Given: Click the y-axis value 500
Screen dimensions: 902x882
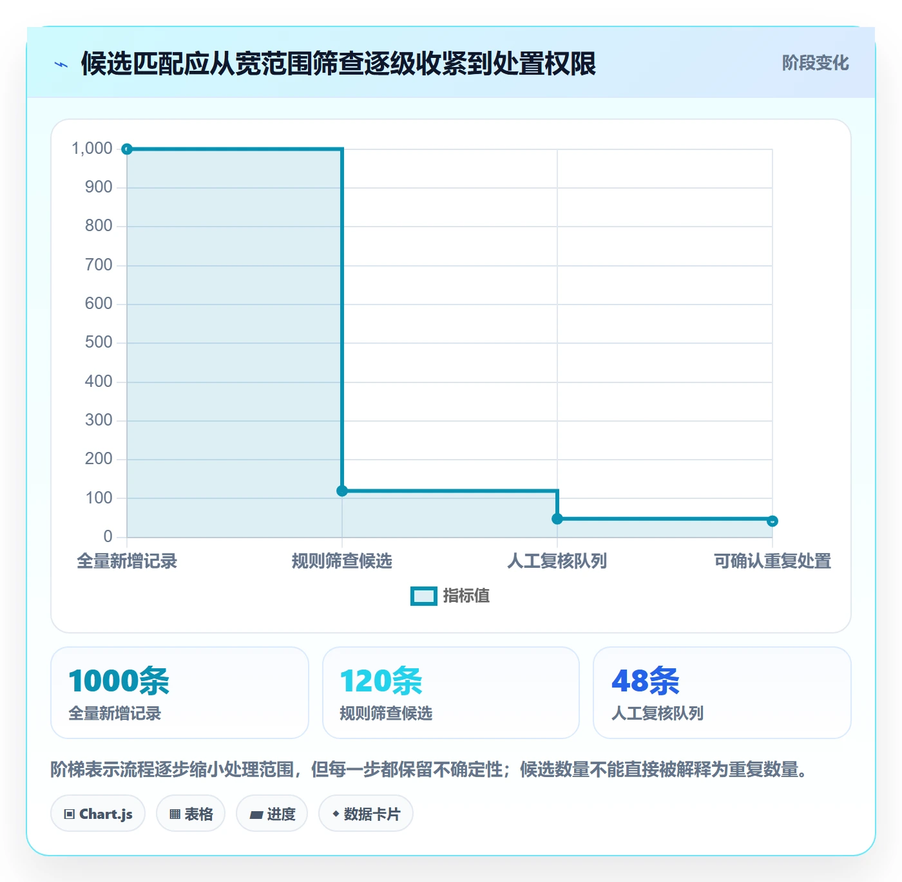Looking at the screenshot, I should [99, 342].
